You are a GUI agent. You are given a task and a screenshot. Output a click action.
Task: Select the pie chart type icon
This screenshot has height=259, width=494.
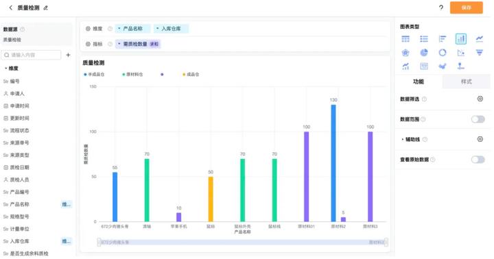tap(424, 53)
